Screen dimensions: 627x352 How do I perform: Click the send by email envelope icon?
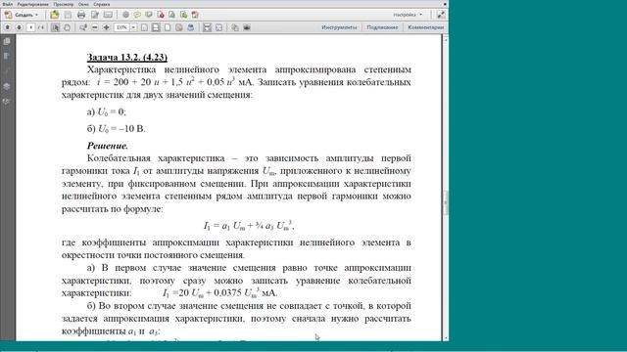point(108,15)
